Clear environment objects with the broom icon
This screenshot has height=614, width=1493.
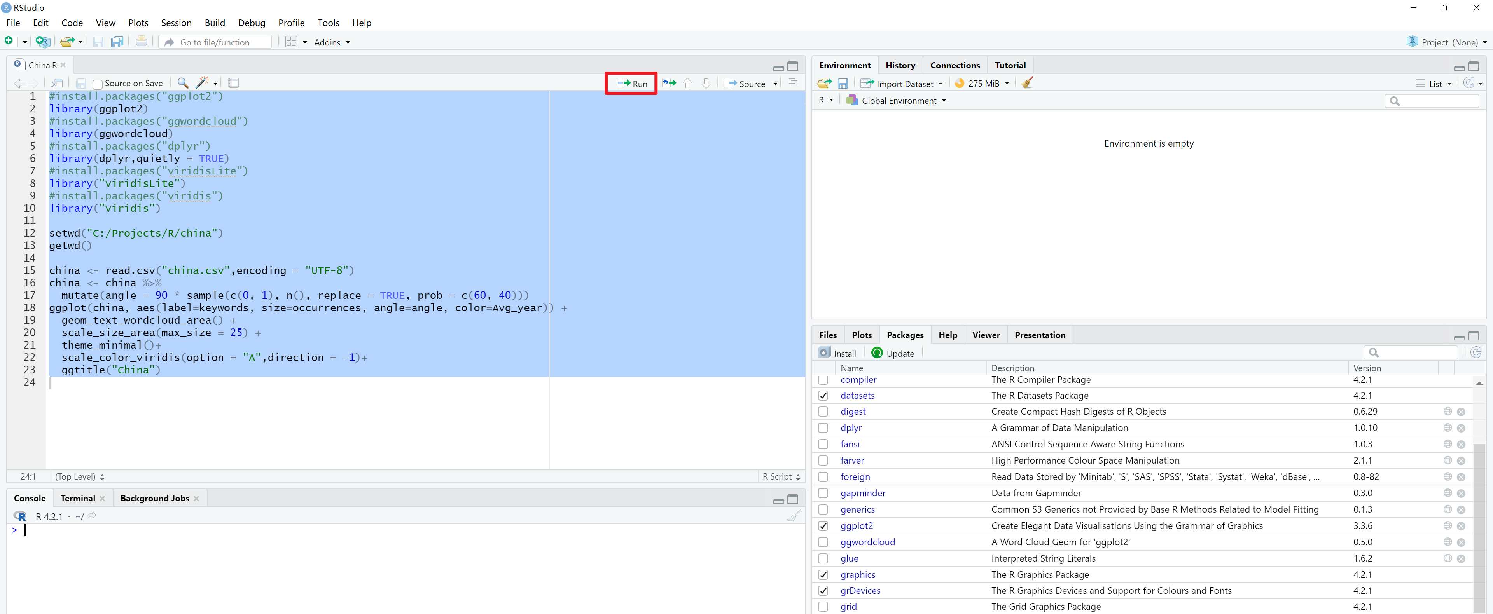[x=1027, y=83]
